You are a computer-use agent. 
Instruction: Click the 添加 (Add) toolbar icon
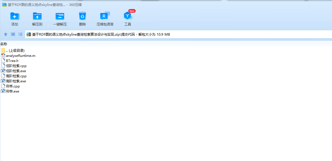coord(15,16)
